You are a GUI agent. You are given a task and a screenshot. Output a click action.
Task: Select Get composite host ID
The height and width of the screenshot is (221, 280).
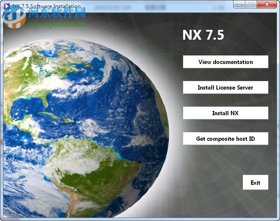click(225, 139)
